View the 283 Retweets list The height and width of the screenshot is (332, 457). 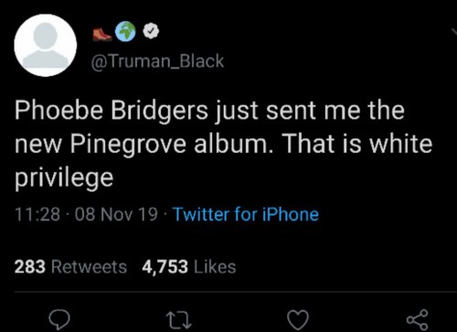(x=70, y=267)
